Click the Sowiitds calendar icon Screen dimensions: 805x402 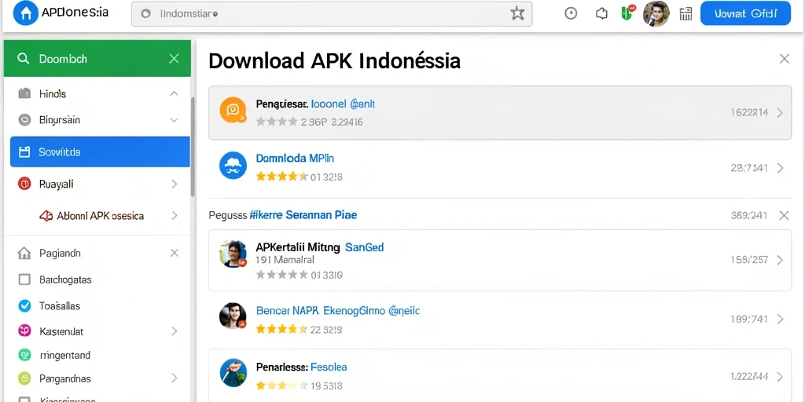pyautogui.click(x=24, y=152)
